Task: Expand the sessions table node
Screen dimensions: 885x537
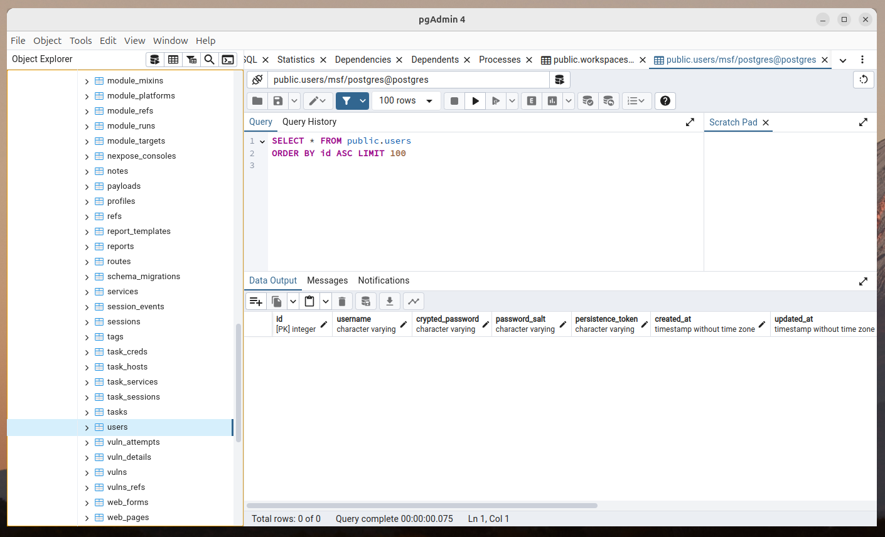Action: point(87,322)
